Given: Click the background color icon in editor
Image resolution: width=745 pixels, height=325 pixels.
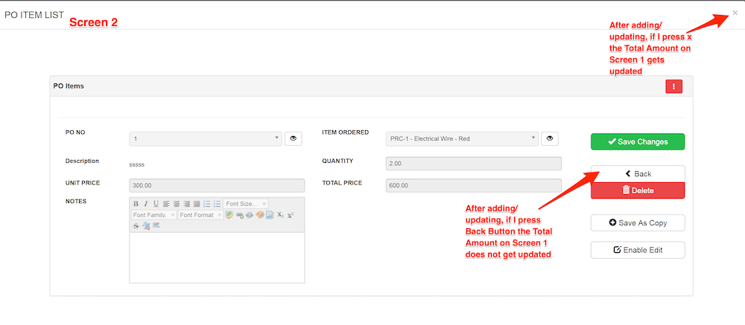Looking at the screenshot, I should click(x=270, y=215).
